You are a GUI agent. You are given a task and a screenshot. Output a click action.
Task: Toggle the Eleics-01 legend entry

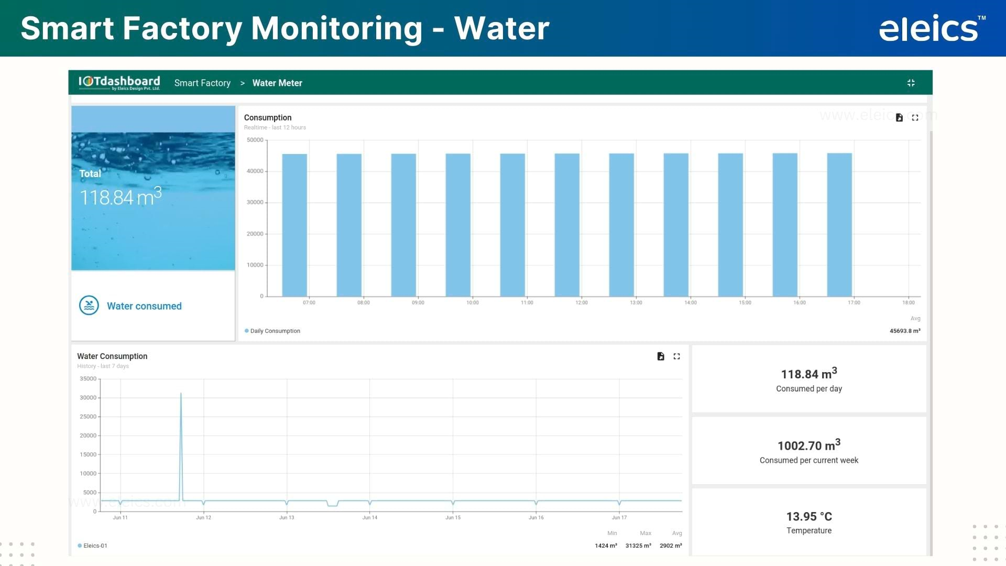point(93,546)
